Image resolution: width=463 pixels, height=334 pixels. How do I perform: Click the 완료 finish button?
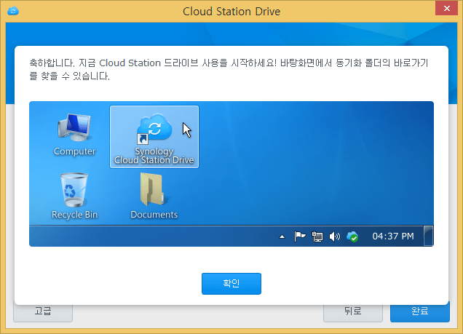[420, 311]
